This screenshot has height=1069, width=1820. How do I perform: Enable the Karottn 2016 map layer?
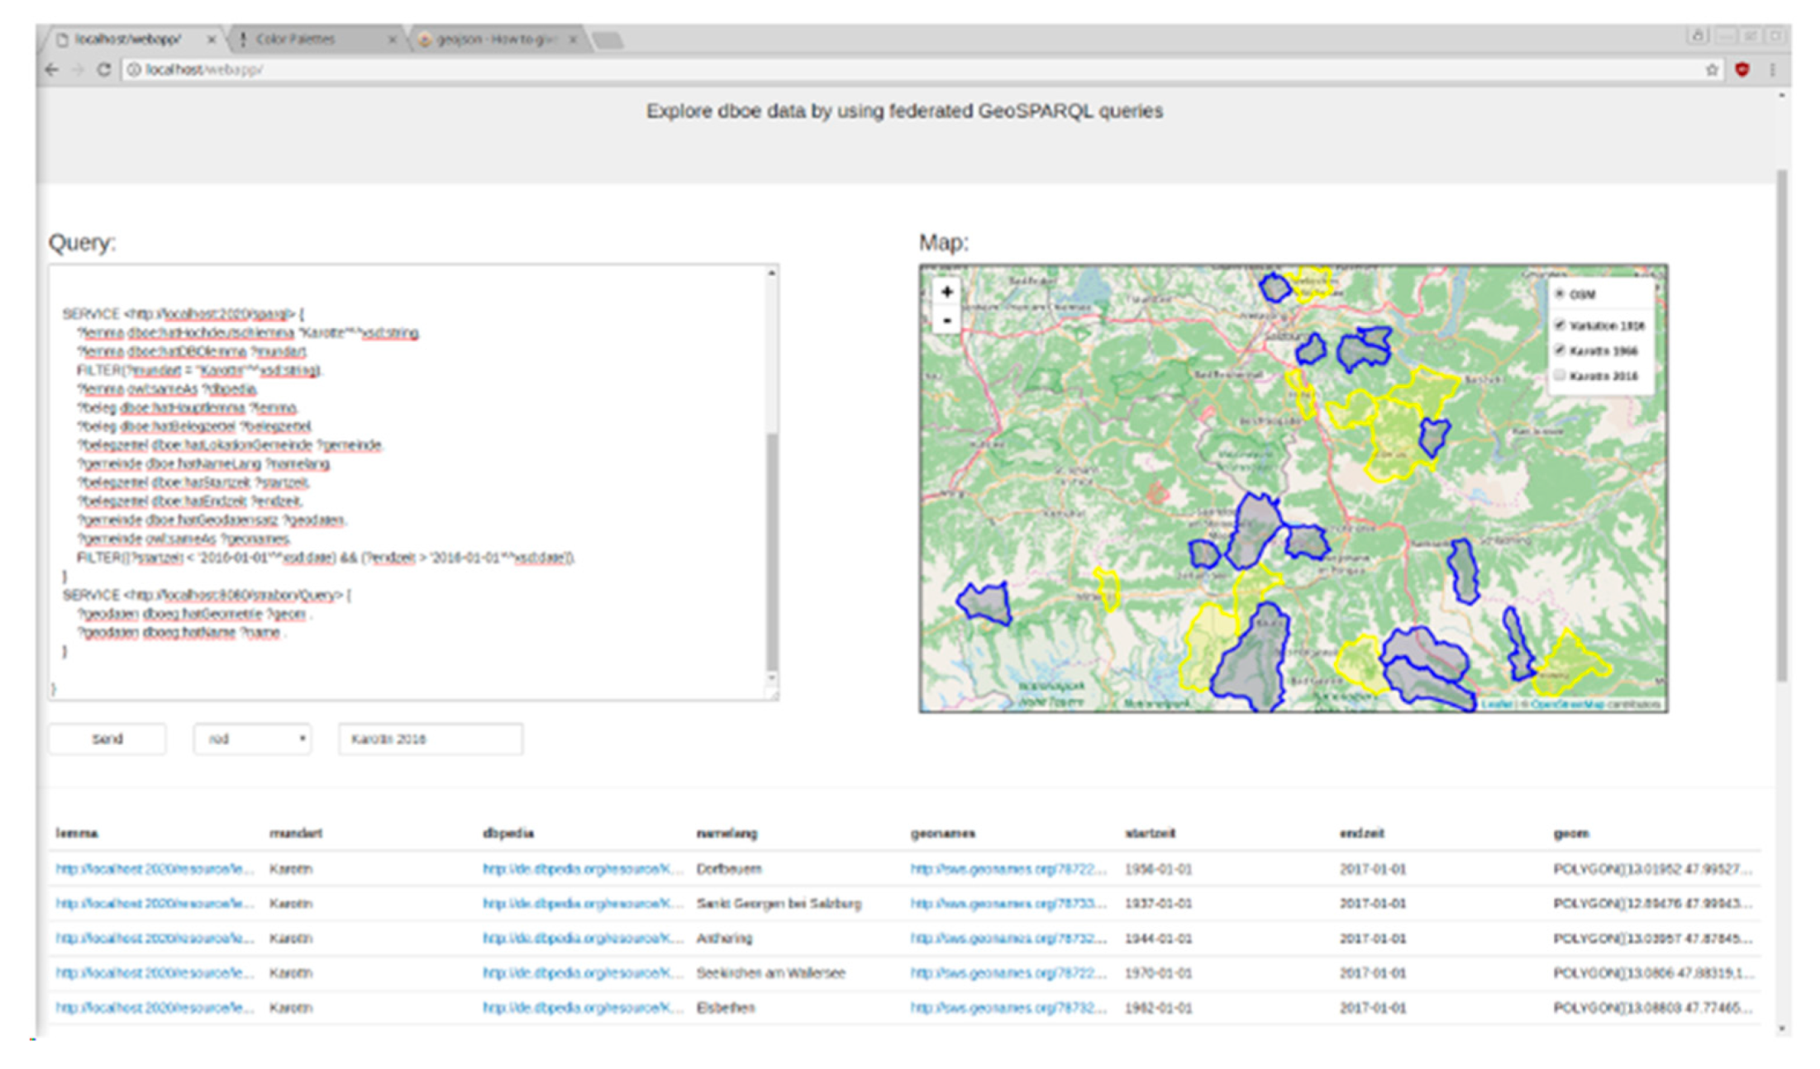click(1560, 376)
